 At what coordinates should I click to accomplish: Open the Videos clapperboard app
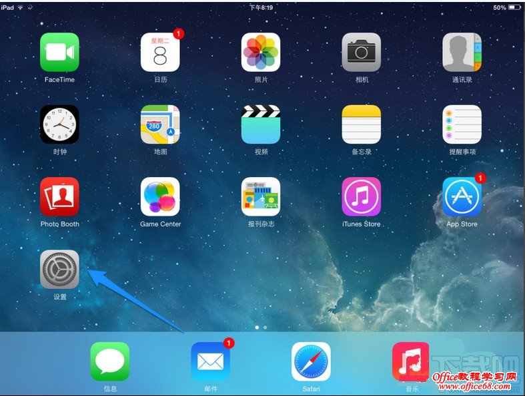(261, 124)
